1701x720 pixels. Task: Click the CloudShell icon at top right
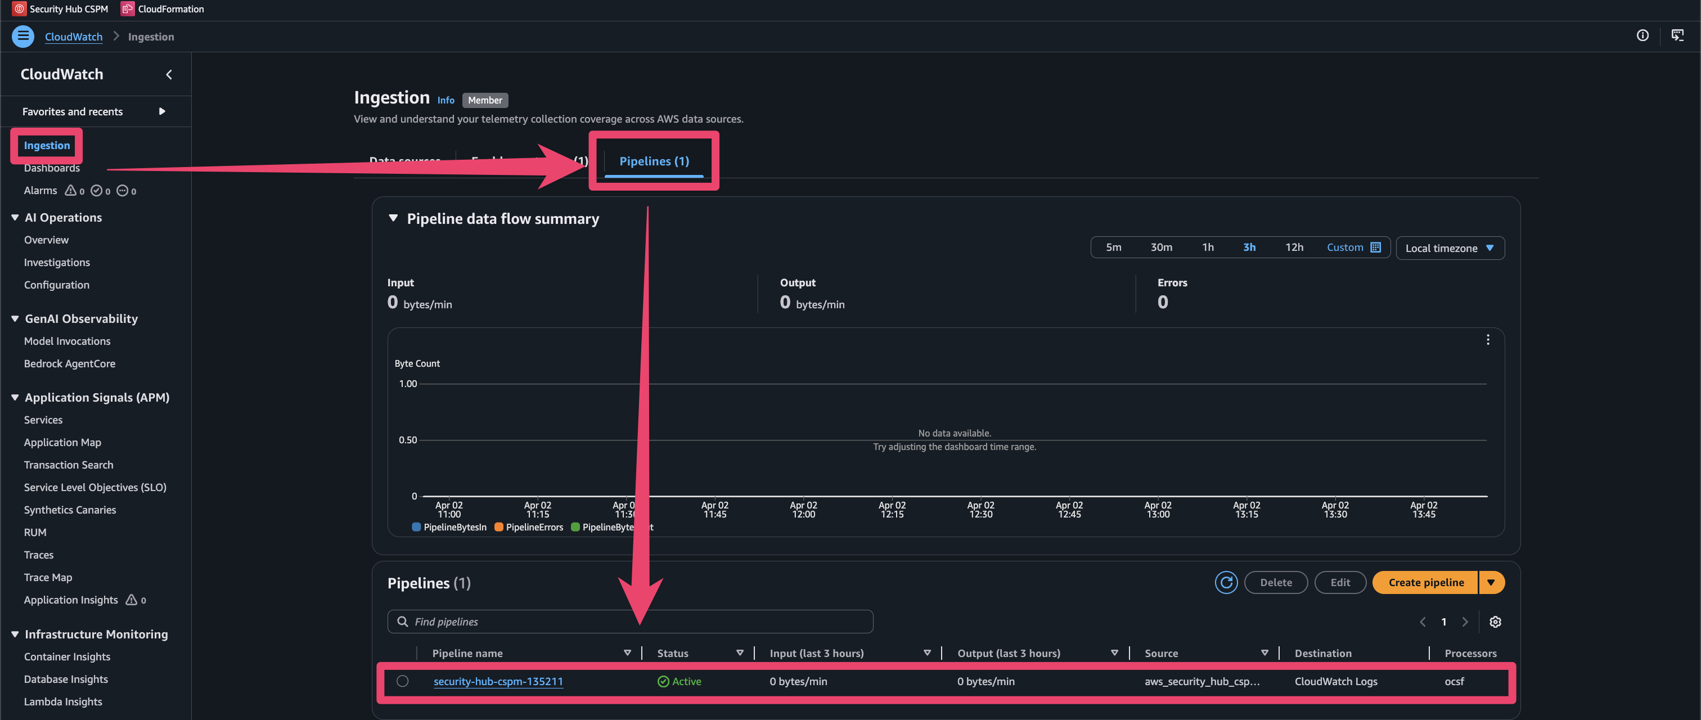pyautogui.click(x=1677, y=35)
